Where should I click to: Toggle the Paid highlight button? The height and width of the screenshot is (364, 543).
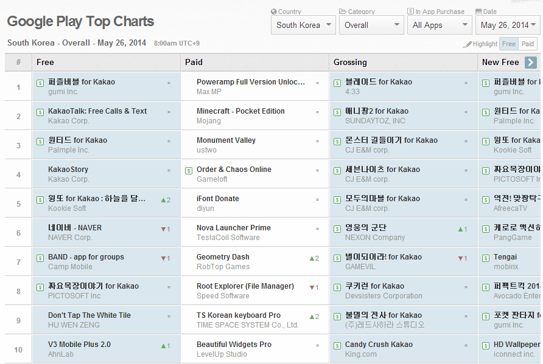pyautogui.click(x=528, y=44)
